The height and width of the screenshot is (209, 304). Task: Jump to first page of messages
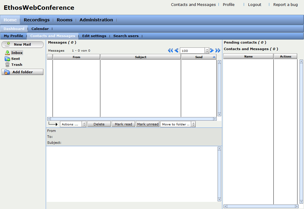point(170,51)
